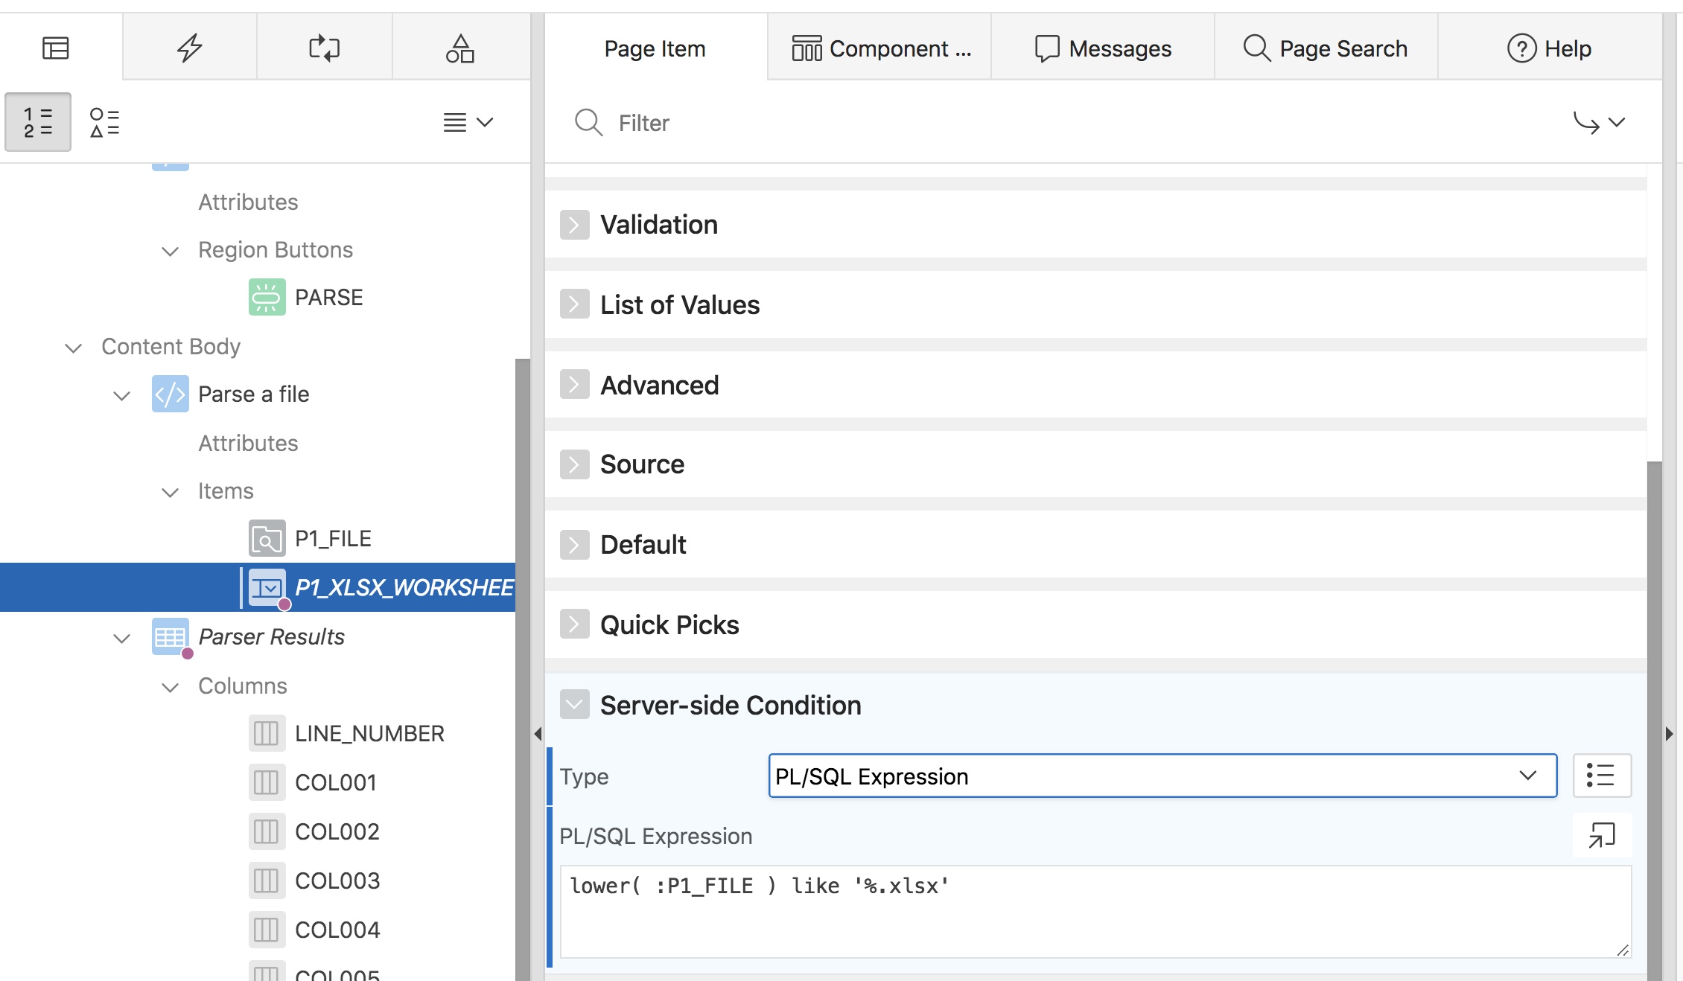This screenshot has width=1683, height=981.
Task: Open the Type dropdown PL/SQL Expression
Action: [x=1162, y=776]
